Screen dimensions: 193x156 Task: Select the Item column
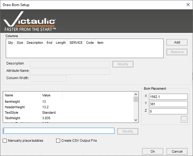[x=100, y=43]
